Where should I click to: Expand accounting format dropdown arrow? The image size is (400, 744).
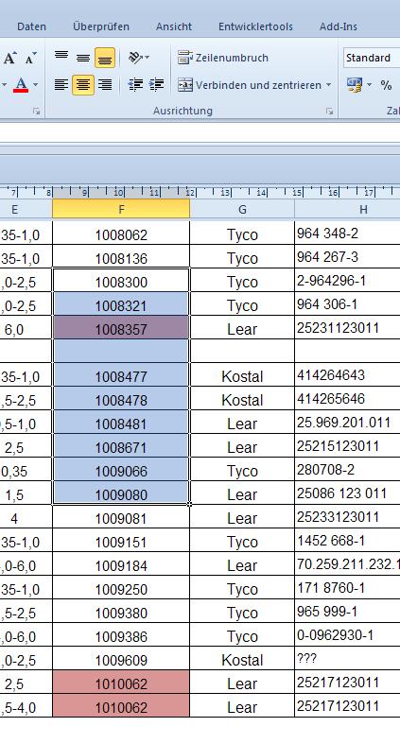click(369, 85)
